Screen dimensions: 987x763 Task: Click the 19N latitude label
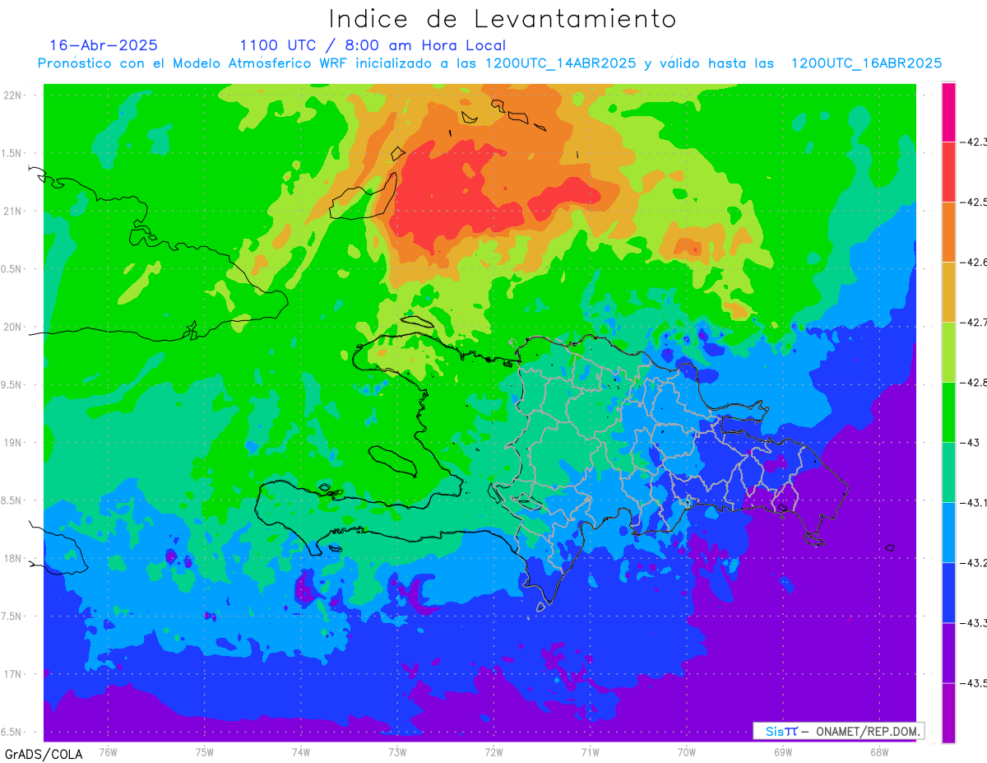click(13, 443)
